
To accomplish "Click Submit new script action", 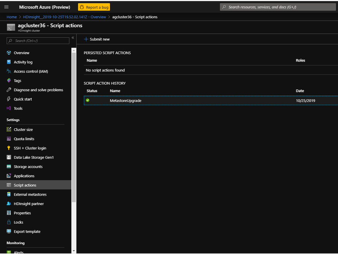I will (97, 39).
